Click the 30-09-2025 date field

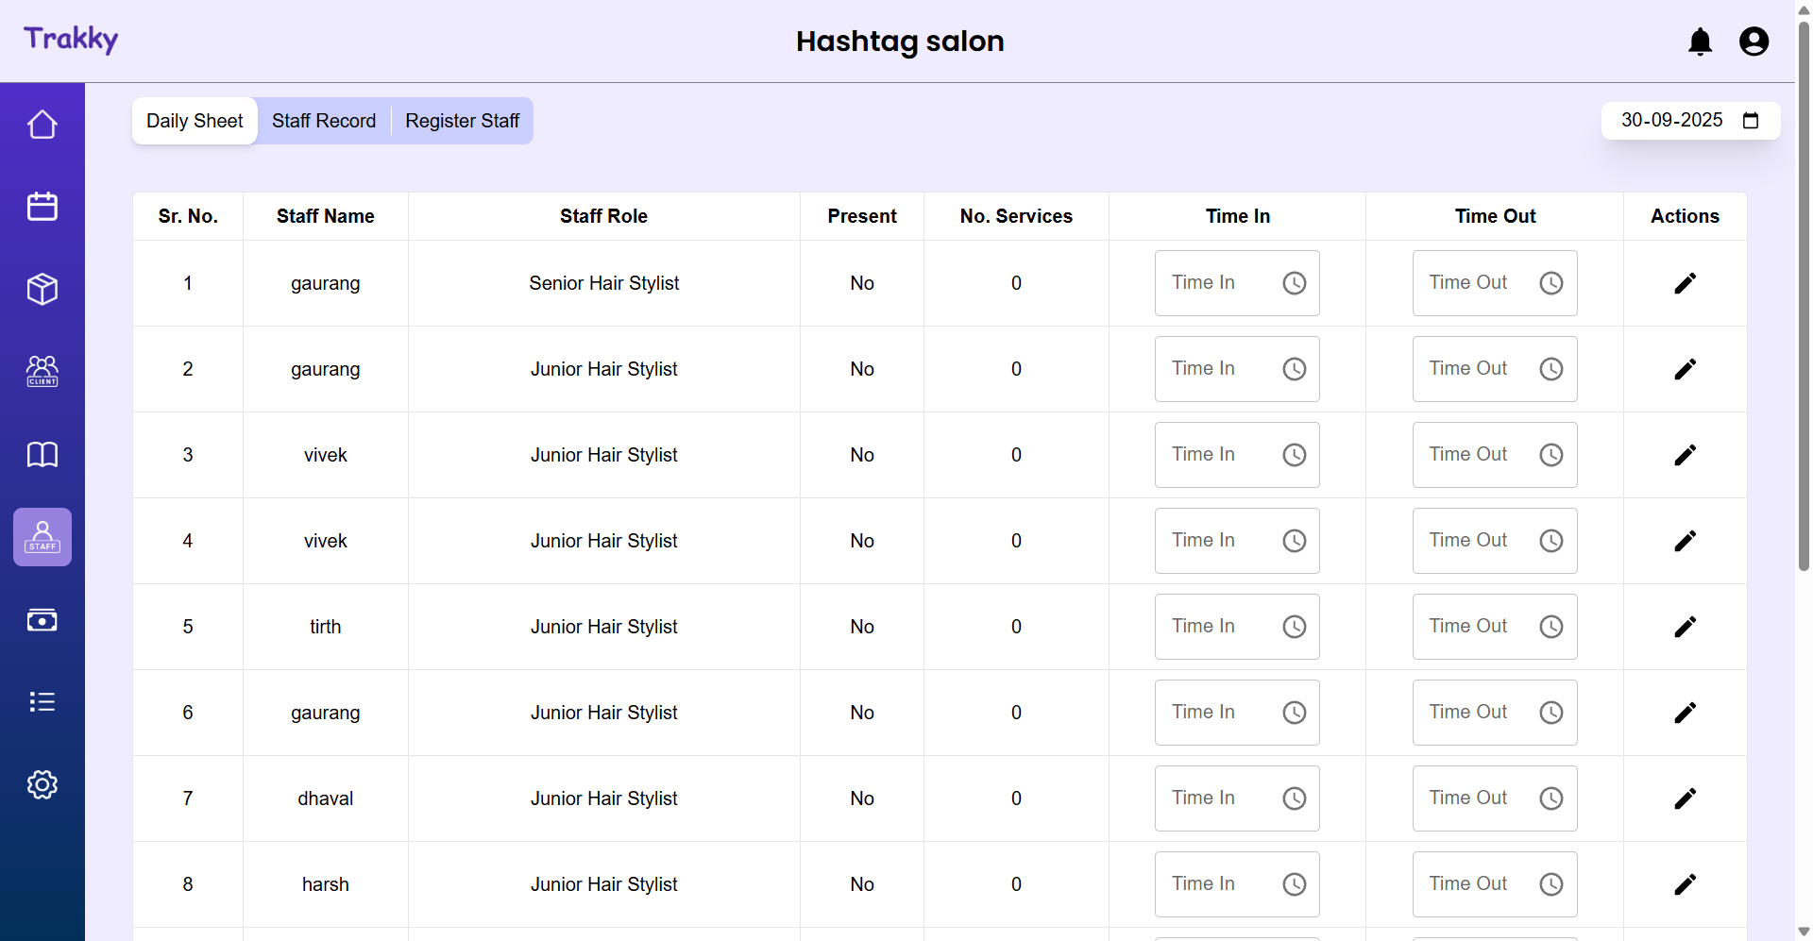click(1671, 121)
